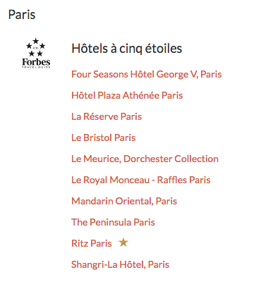The image size is (256, 289).
Task: Open the Hôtel Plaza Athénée Paris link
Action: click(127, 95)
